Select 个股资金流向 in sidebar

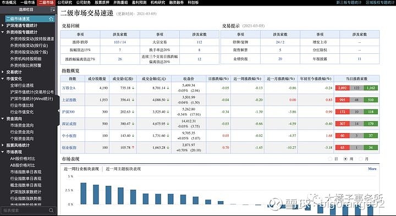(x=21, y=139)
